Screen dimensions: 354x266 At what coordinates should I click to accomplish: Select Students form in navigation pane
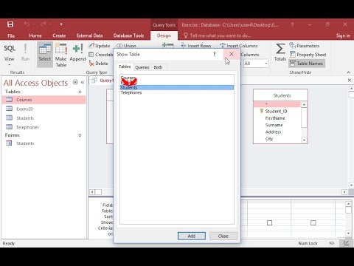44,143
